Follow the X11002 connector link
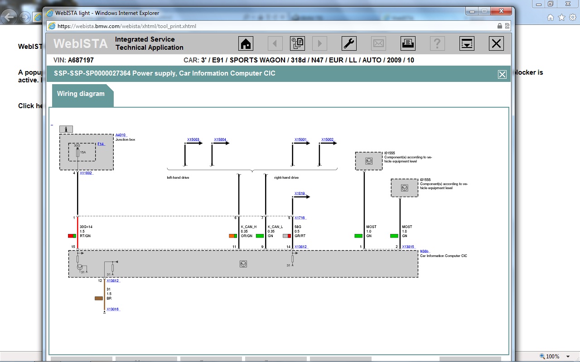 pos(86,173)
